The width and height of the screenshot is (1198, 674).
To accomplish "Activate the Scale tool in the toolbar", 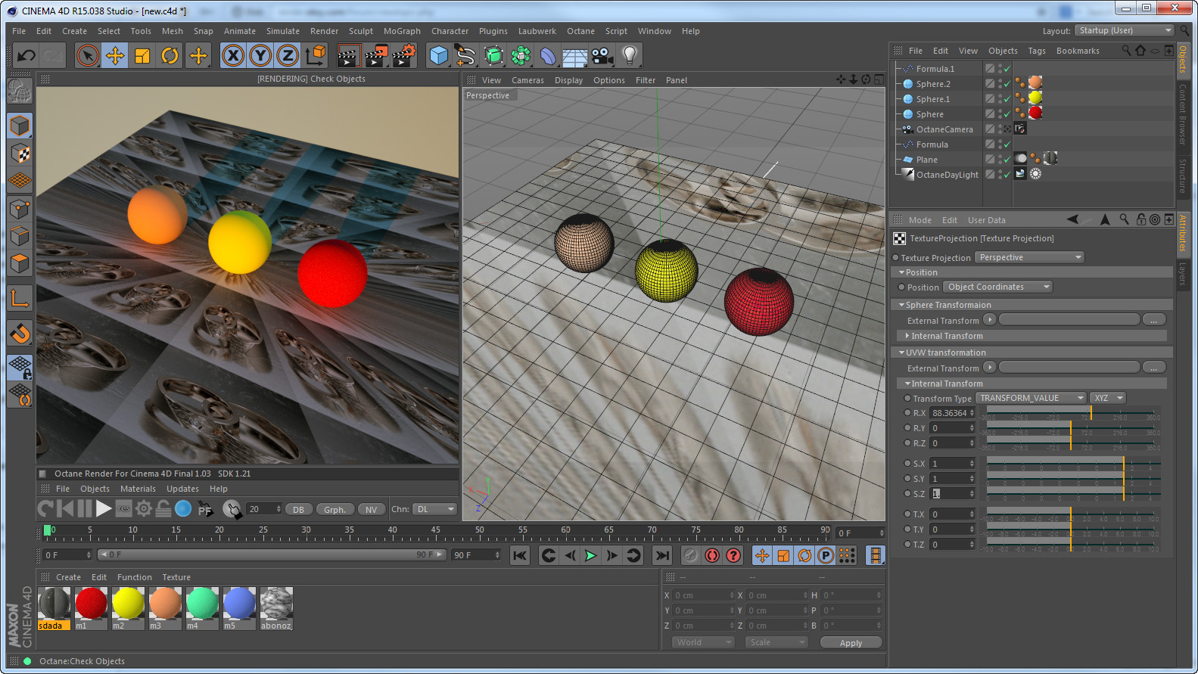I will [142, 55].
